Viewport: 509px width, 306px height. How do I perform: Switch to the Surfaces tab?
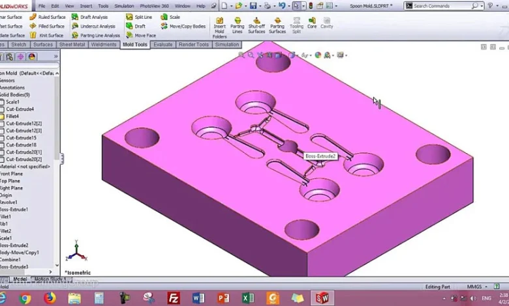[x=43, y=45]
